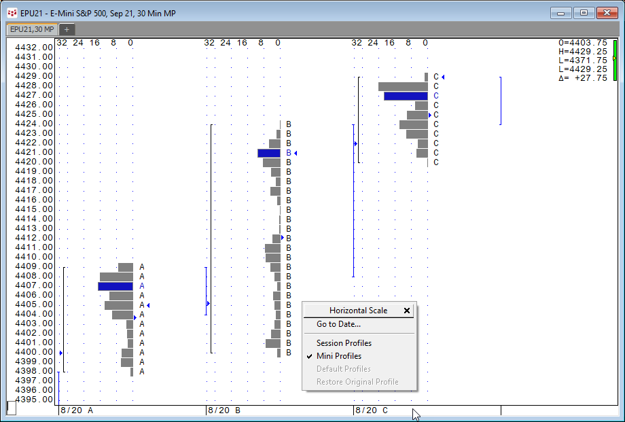Click the 8/20 A date label
Viewport: 625px width, 422px height.
(77, 410)
